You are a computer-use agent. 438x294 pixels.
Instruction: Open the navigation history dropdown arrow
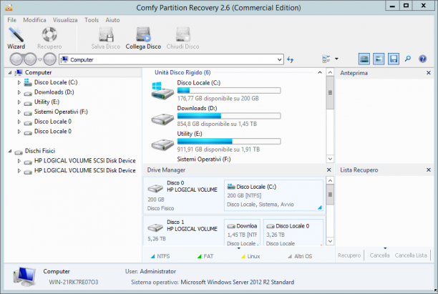(x=40, y=59)
